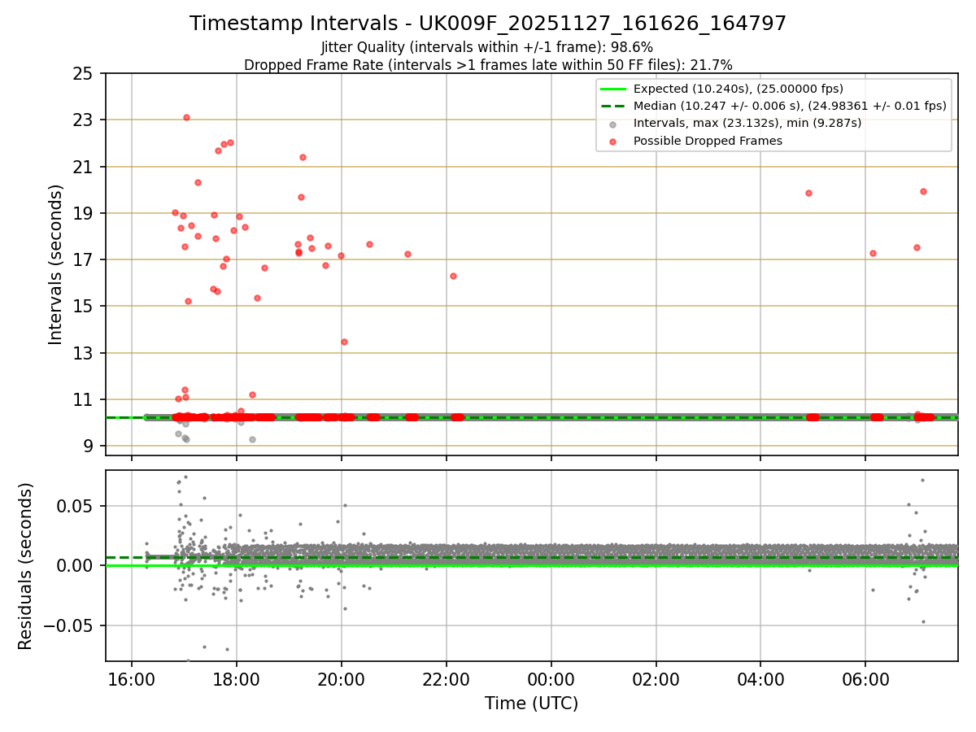Select the 'Jitter Quality' 98.6% subtitle line

[x=487, y=48]
